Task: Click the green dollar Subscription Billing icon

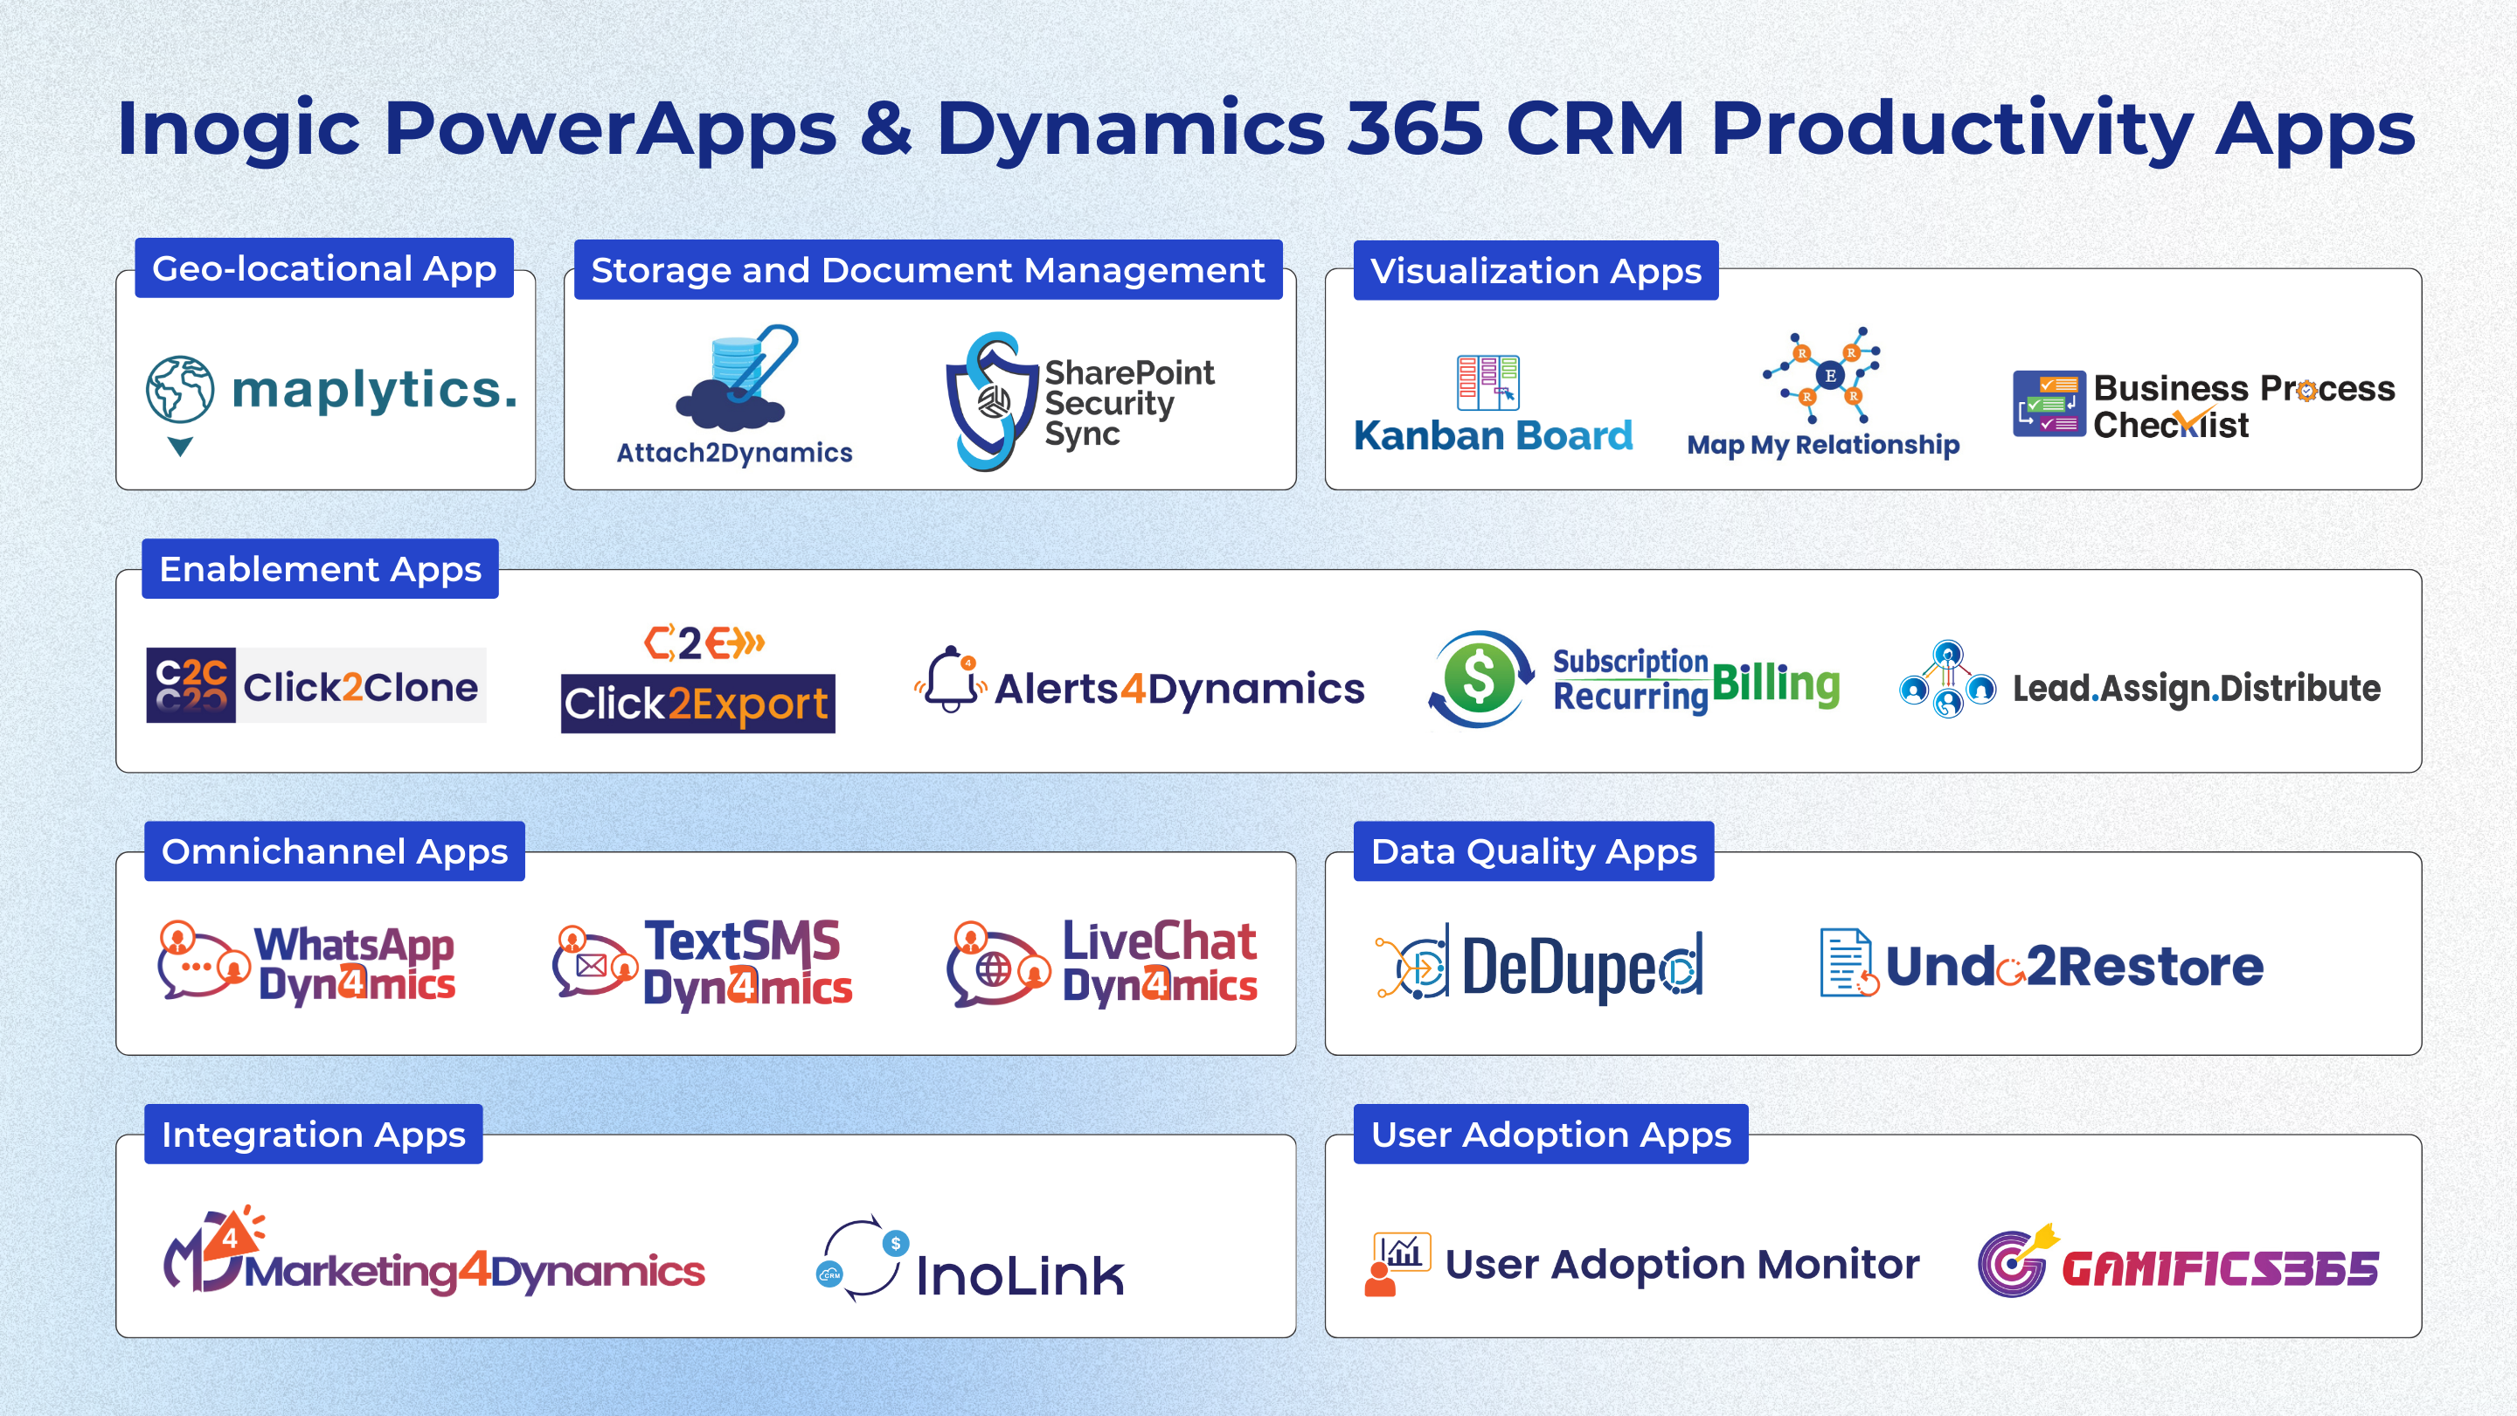Action: [x=1480, y=679]
